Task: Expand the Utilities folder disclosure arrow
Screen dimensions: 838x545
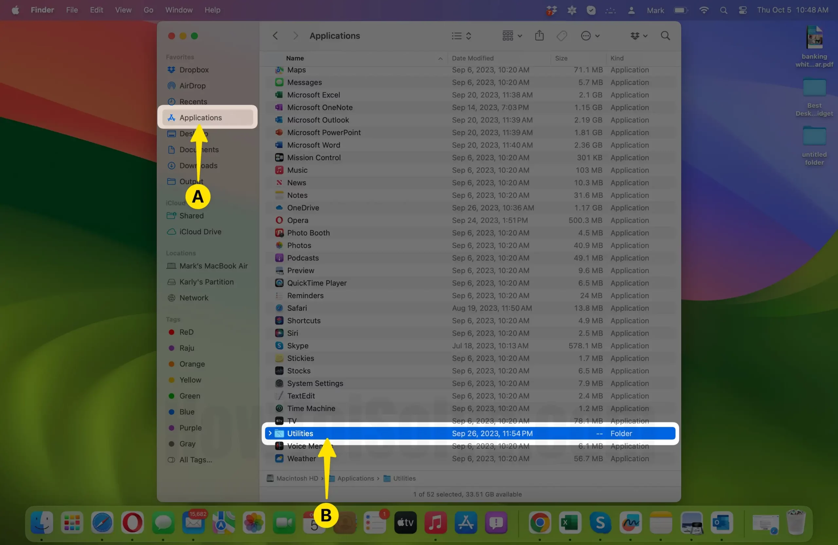Action: [x=270, y=433]
